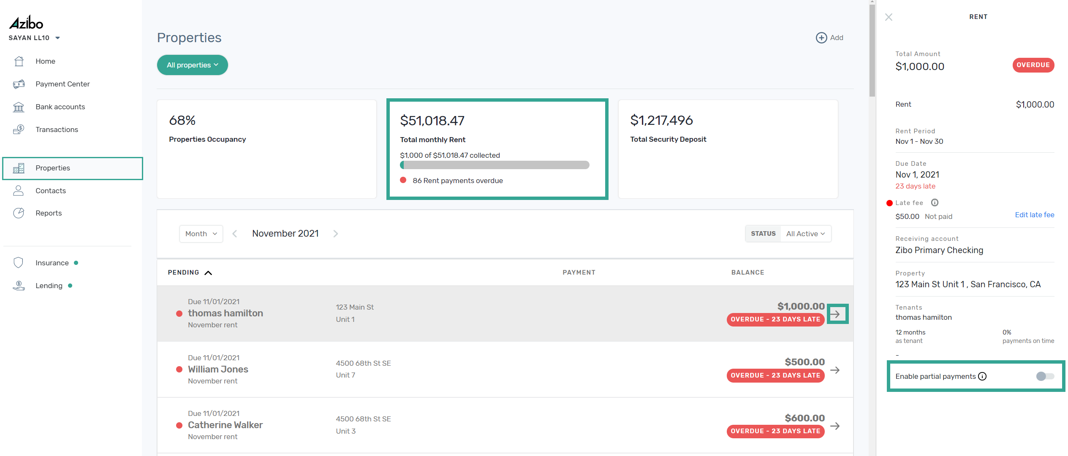1068x456 pixels.
Task: Click the Home house icon
Action: point(19,61)
